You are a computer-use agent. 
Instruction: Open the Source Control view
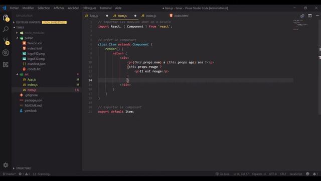pyautogui.click(x=6, y=41)
